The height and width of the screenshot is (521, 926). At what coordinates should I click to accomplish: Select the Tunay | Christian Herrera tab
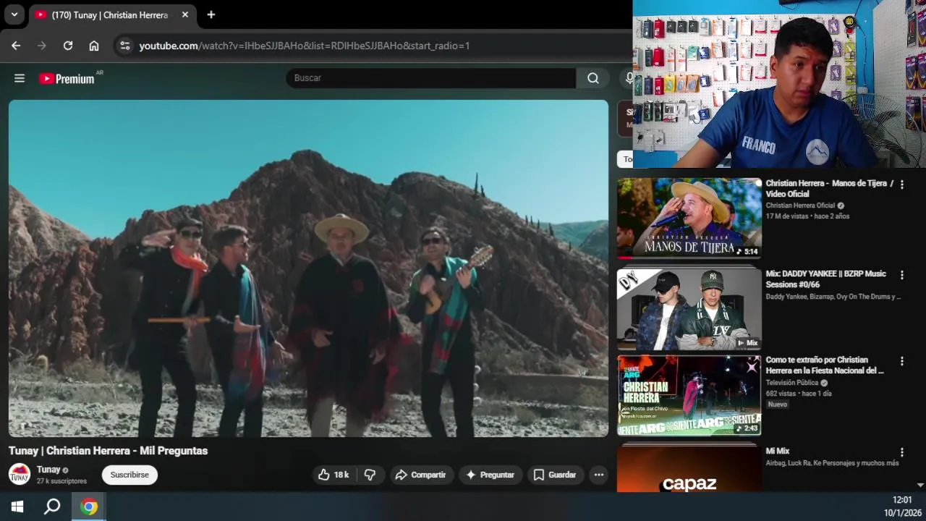(110, 14)
